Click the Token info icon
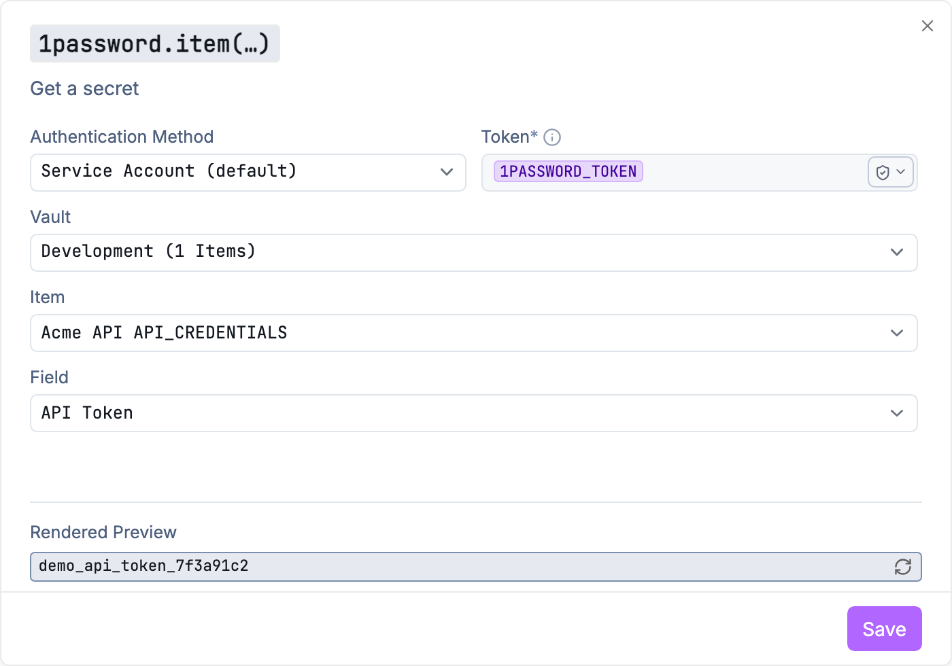Image resolution: width=952 pixels, height=666 pixels. point(552,137)
